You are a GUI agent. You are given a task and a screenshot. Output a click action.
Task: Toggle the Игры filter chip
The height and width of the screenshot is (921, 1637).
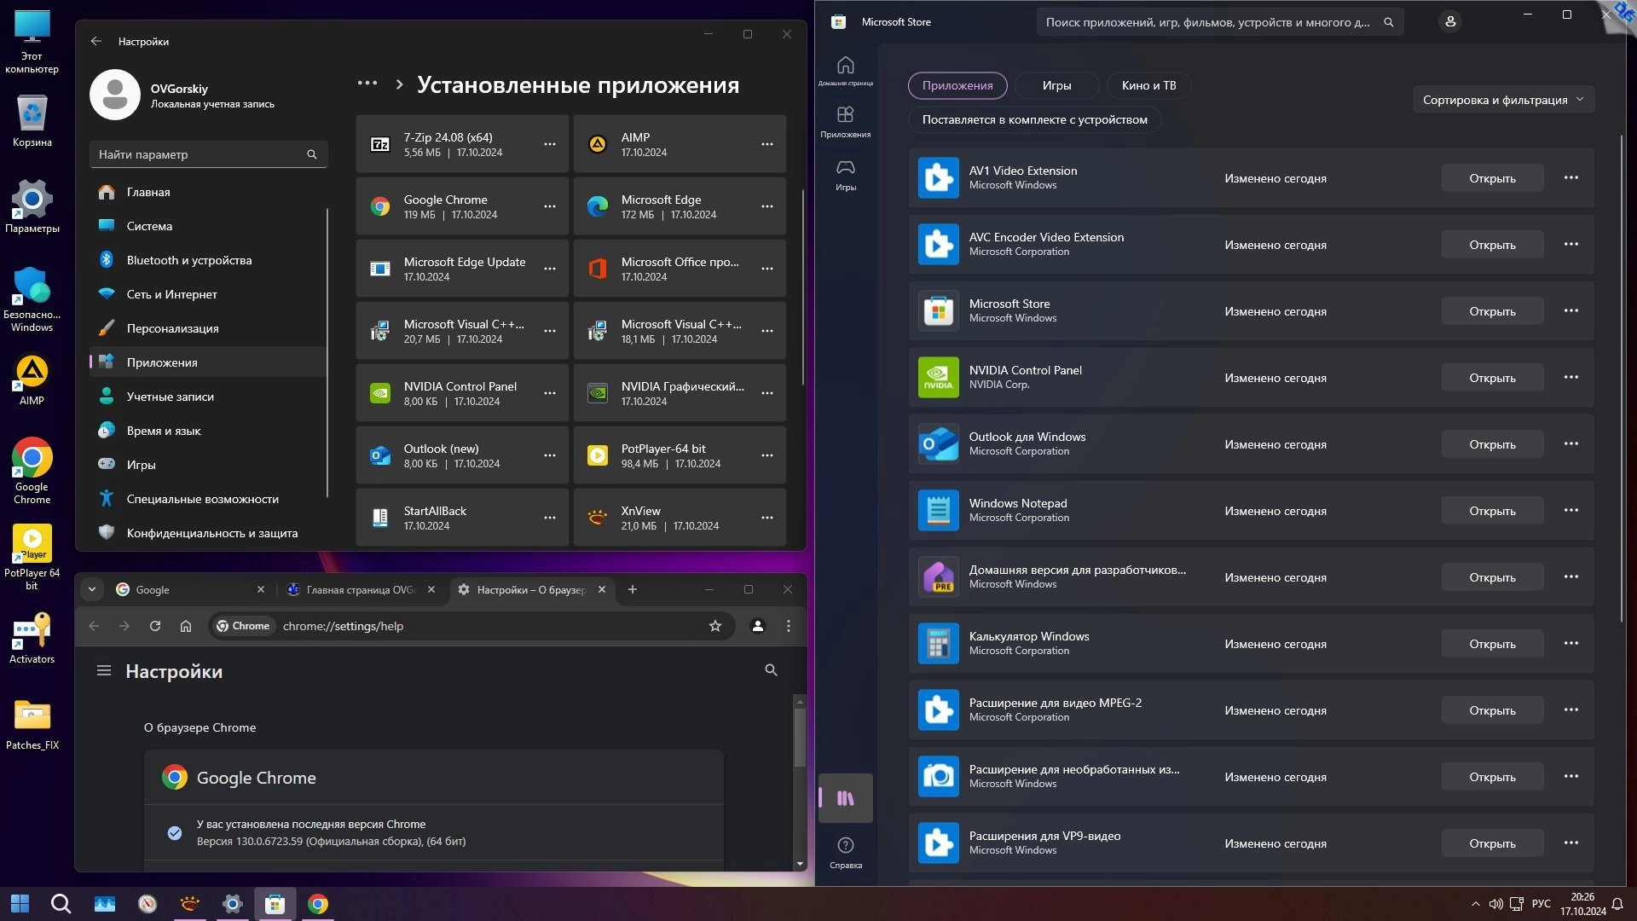pyautogui.click(x=1056, y=85)
